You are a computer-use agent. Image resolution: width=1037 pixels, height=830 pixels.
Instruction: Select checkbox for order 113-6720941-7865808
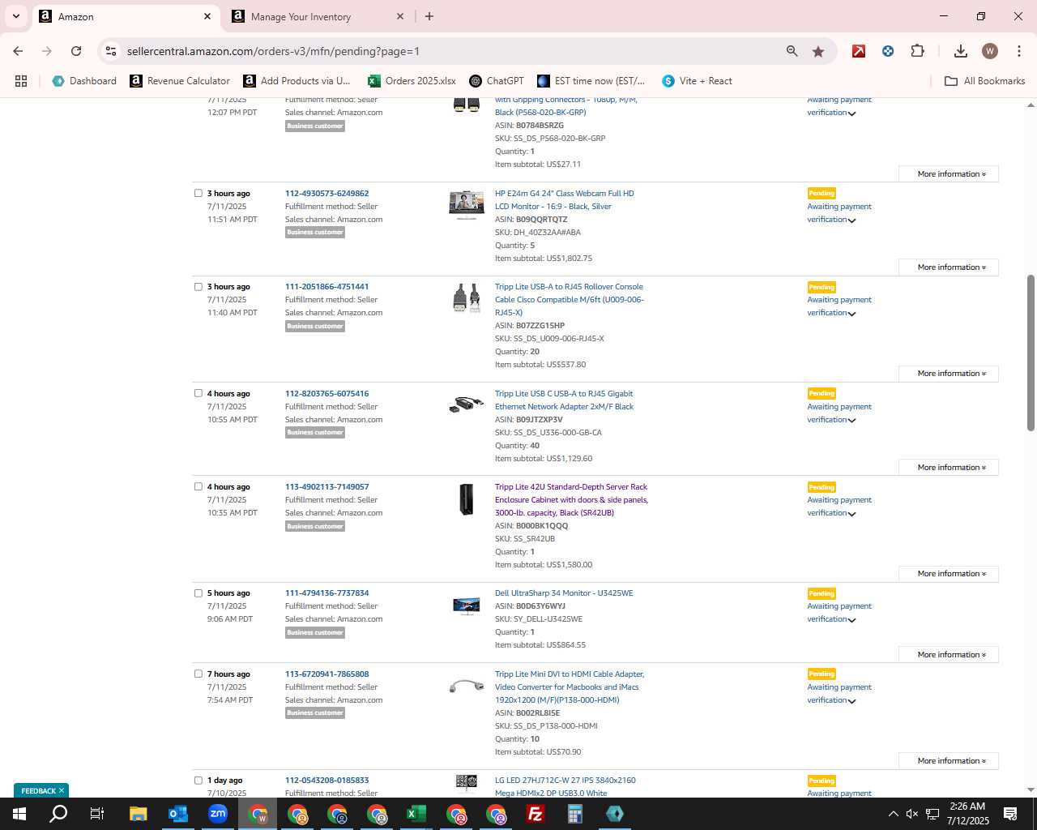coord(198,674)
